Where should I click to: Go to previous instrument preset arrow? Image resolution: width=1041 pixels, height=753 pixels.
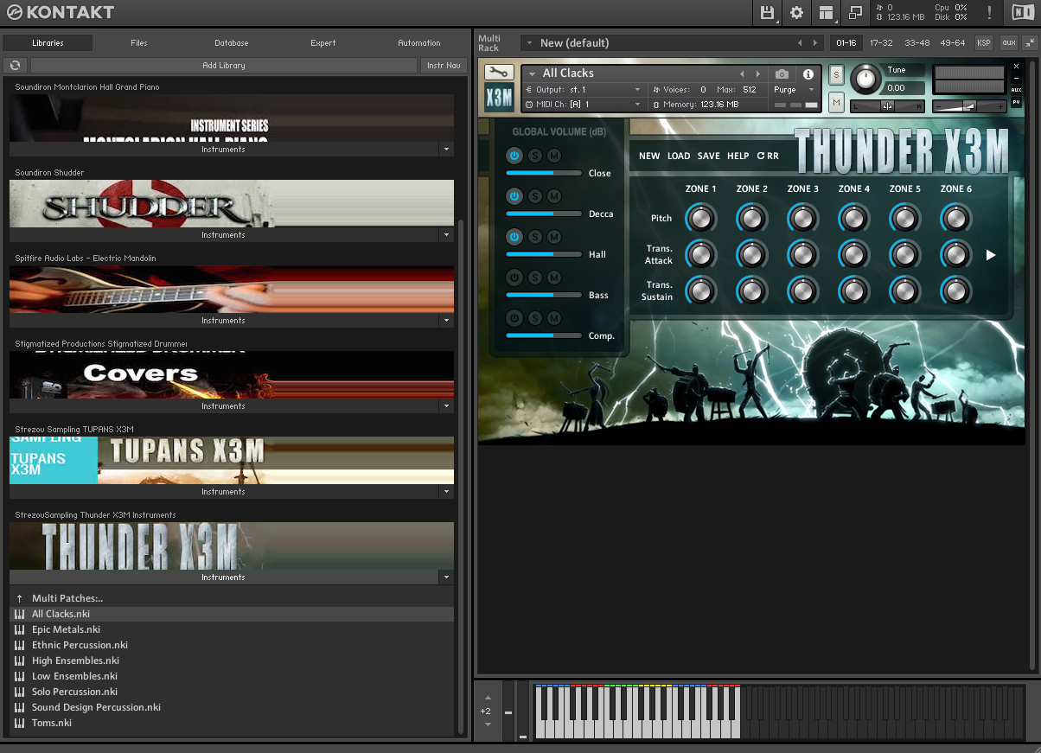[742, 74]
